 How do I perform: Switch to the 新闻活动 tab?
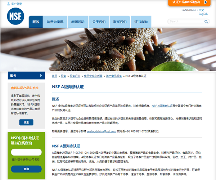coord(78,22)
